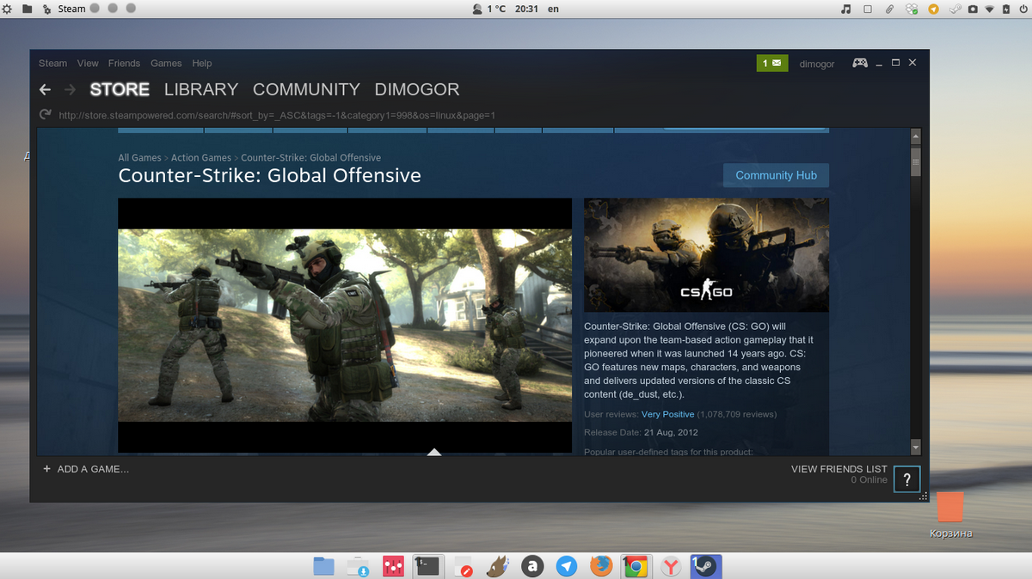Launch Big Picture mode controller icon
Screen dimensions: 1032x579
tap(860, 63)
